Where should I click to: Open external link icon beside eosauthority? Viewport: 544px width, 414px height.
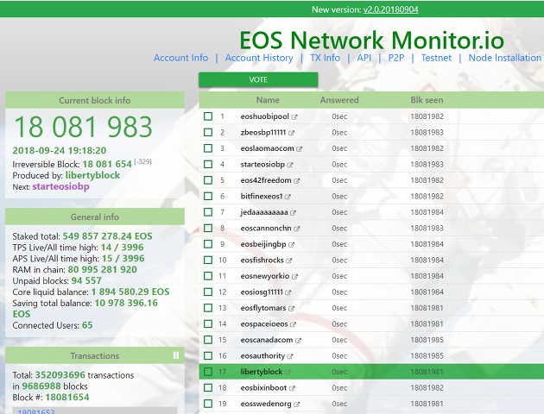tap(290, 356)
